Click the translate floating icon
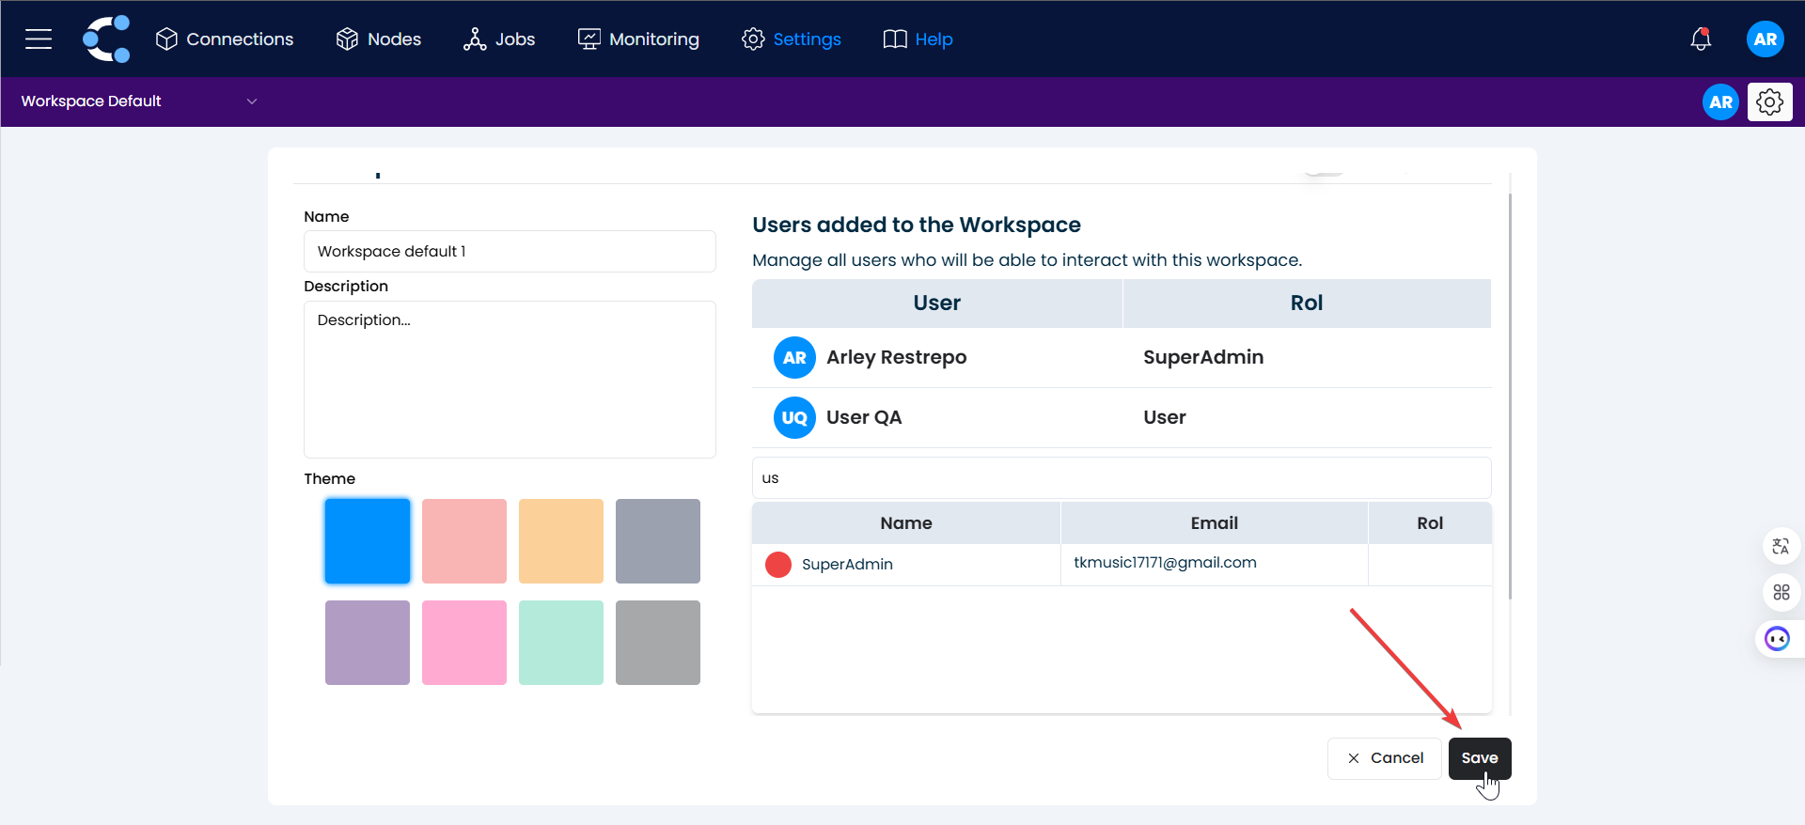This screenshot has width=1805, height=825. [1781, 546]
